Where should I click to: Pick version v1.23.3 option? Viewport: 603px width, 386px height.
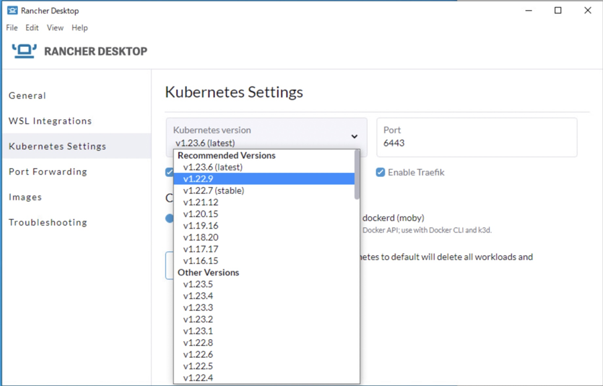click(264, 308)
